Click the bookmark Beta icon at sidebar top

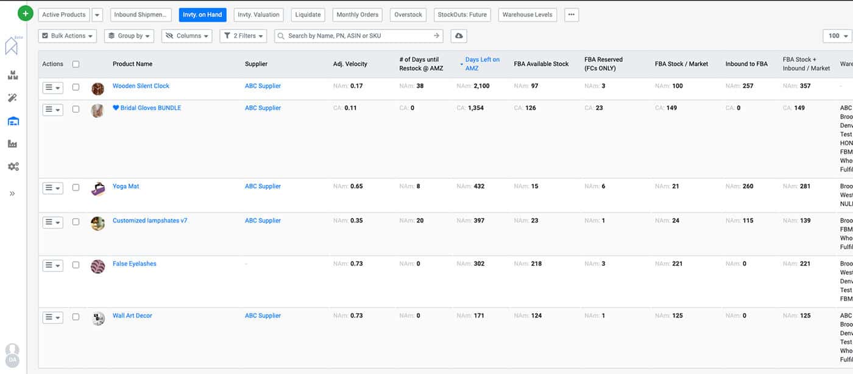pyautogui.click(x=12, y=46)
